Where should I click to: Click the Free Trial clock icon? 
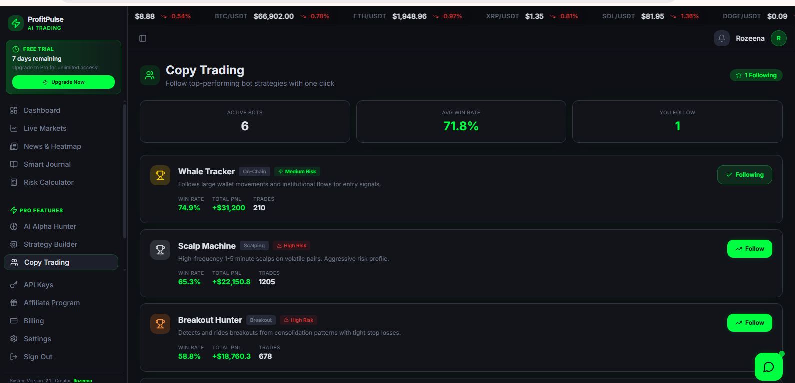[16, 49]
